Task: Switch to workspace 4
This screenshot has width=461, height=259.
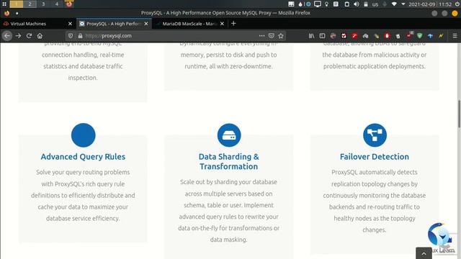Action: pyautogui.click(x=57, y=4)
